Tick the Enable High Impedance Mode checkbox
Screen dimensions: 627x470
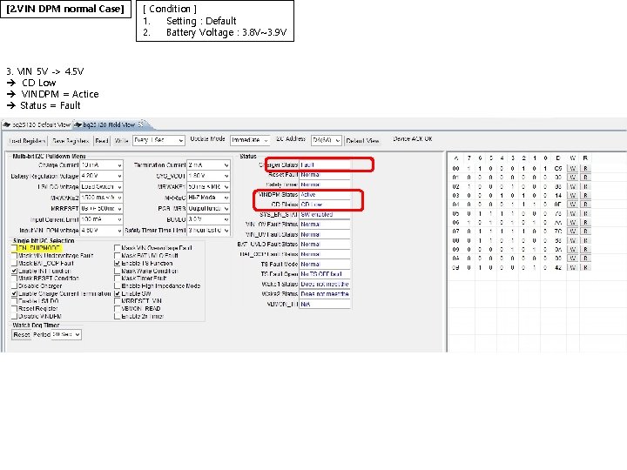(x=118, y=286)
